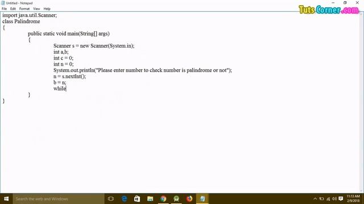The height and width of the screenshot is (204, 364).
Task: Open the Action Center notifications icon
Action: click(x=341, y=199)
